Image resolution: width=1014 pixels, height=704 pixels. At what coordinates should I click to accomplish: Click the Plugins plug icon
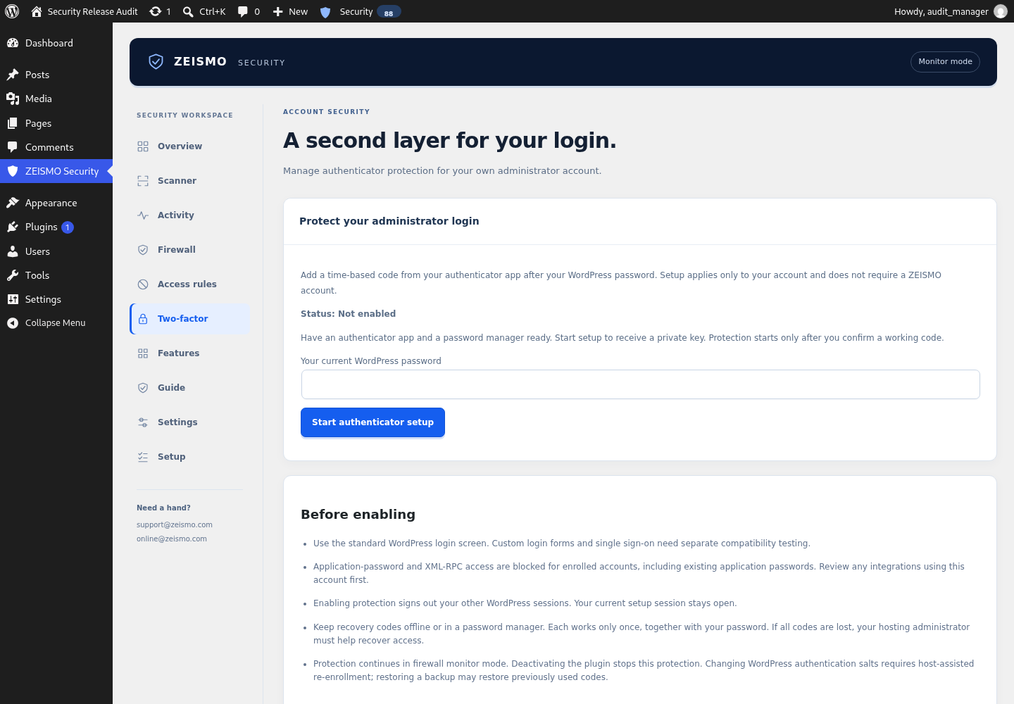pyautogui.click(x=13, y=227)
